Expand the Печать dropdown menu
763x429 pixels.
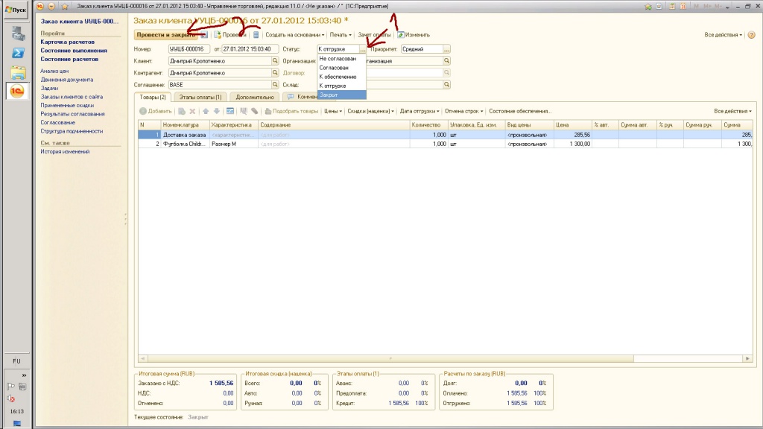point(340,35)
